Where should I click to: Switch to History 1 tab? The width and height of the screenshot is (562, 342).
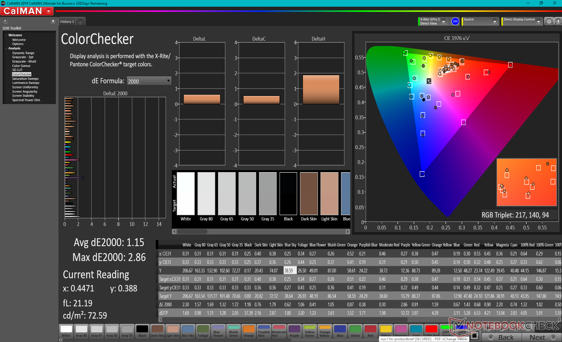67,22
